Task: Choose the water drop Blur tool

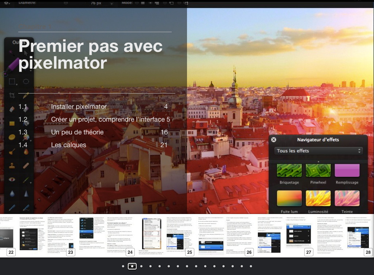Action: tap(12, 194)
